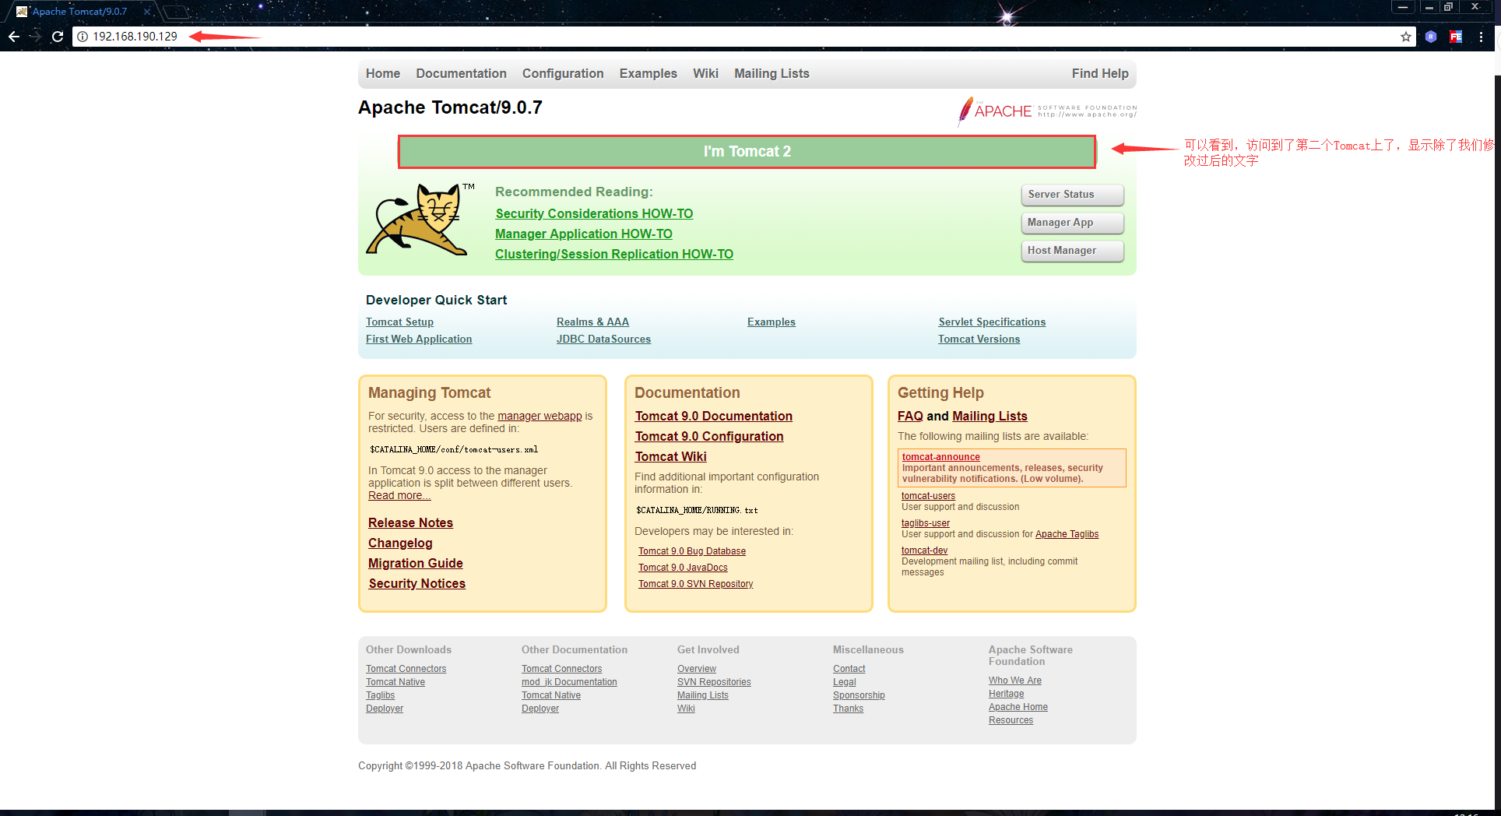Open the Security Notices link

click(417, 584)
